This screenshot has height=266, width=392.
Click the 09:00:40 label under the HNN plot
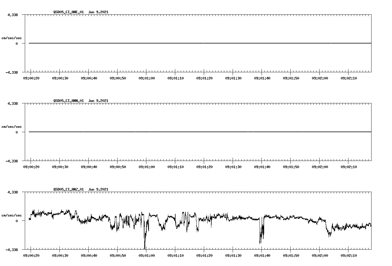click(89, 167)
